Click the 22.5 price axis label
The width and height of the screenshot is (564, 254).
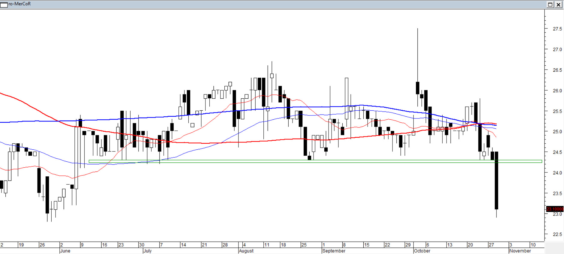click(557, 234)
